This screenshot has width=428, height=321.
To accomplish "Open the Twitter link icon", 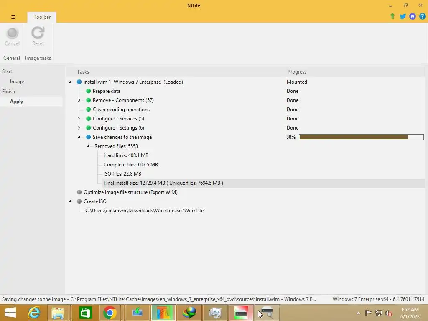I will (x=403, y=16).
